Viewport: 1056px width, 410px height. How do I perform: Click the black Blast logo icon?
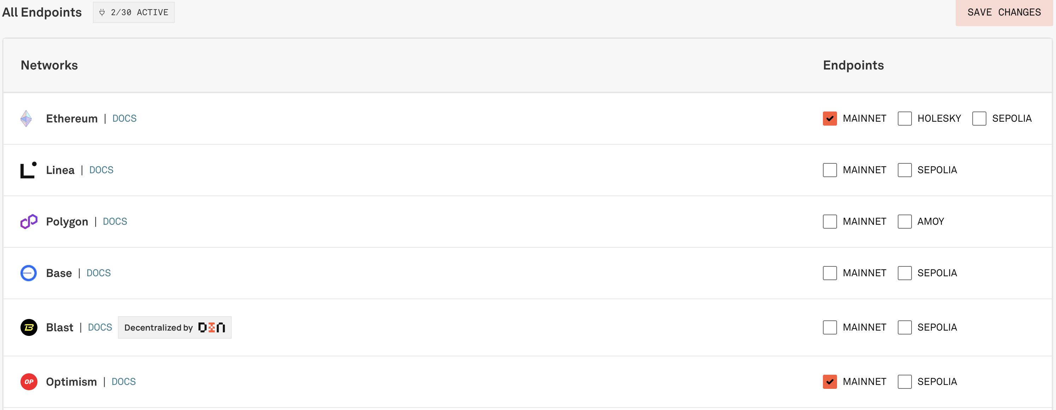click(29, 328)
